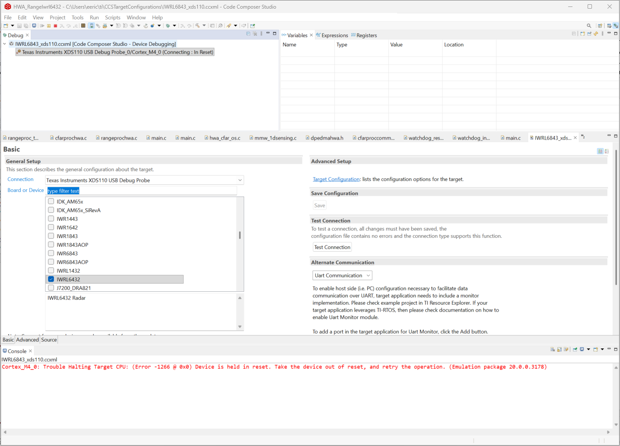Screen dimensions: 620x446
Task: Open the hwa_cfar_os.c editor tab
Action: [x=222, y=138]
